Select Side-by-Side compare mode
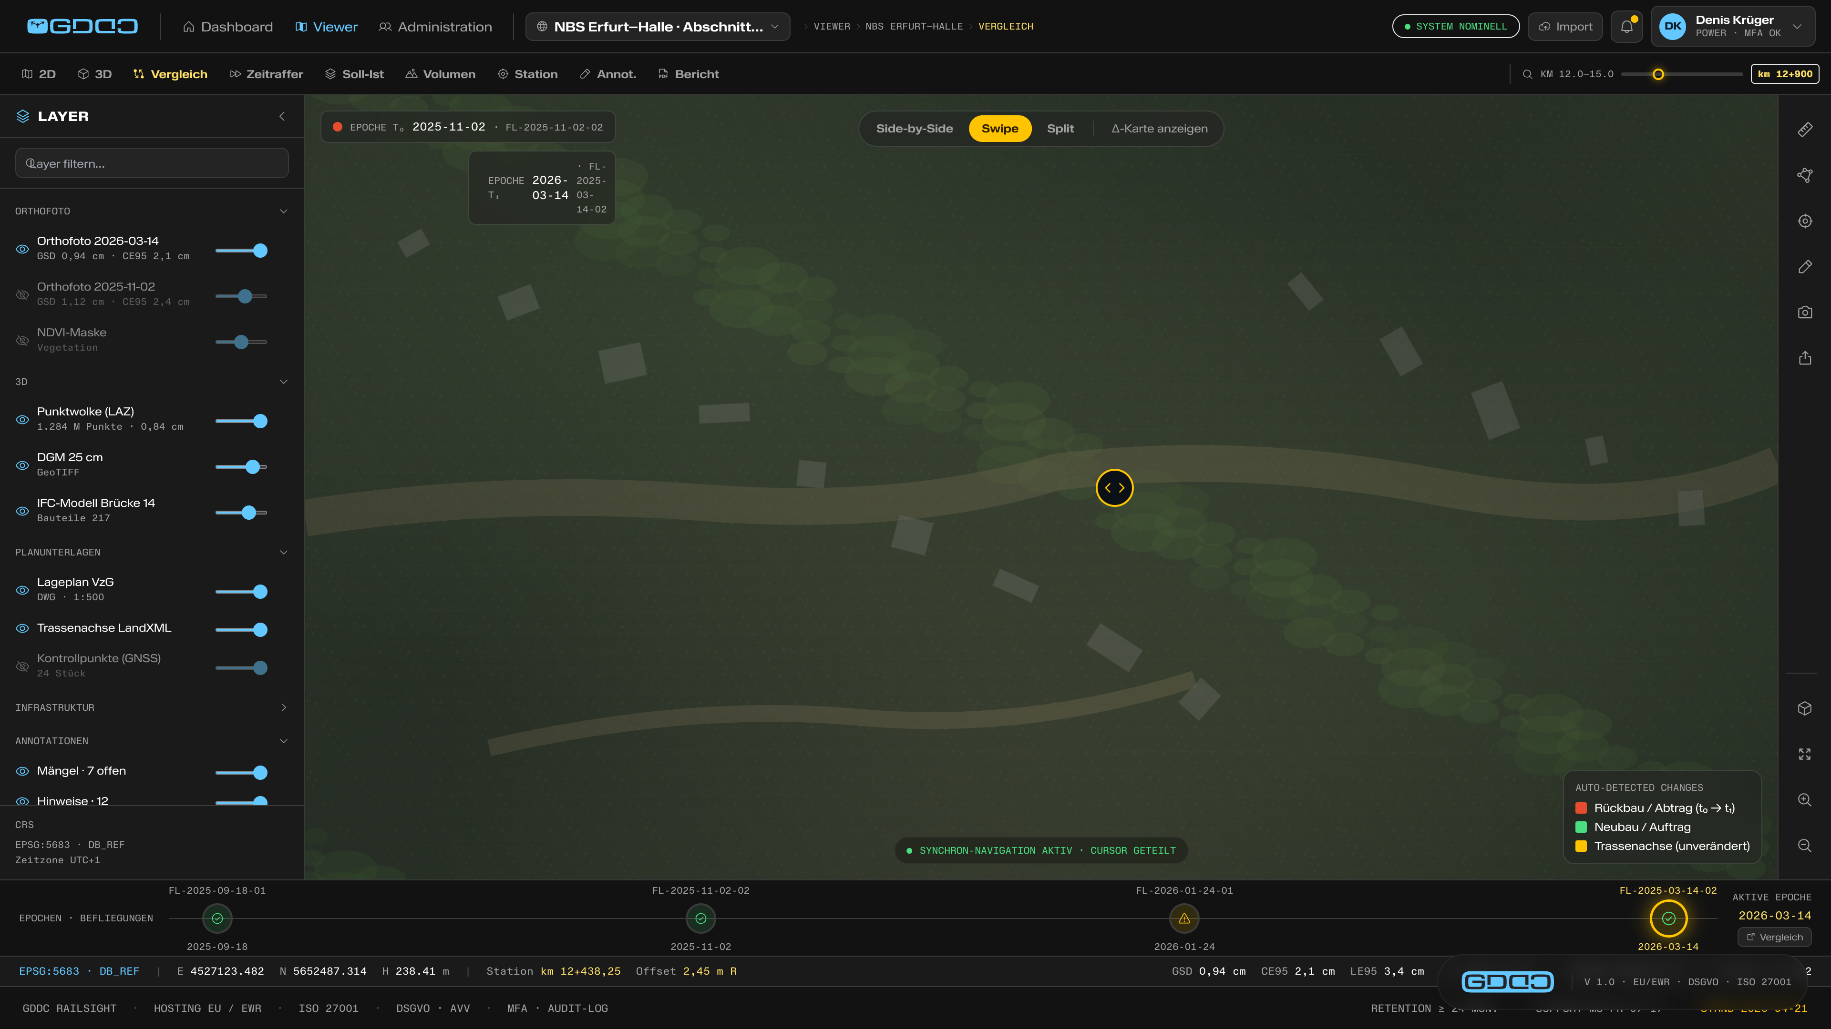 point(914,129)
